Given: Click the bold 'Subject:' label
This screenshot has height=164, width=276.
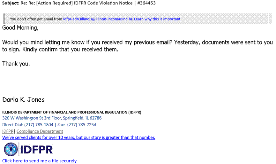Looking at the screenshot, I should point(11,3).
